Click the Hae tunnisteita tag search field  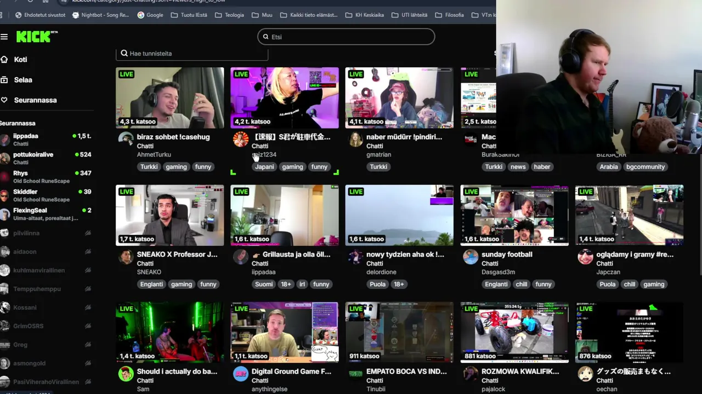[192, 53]
